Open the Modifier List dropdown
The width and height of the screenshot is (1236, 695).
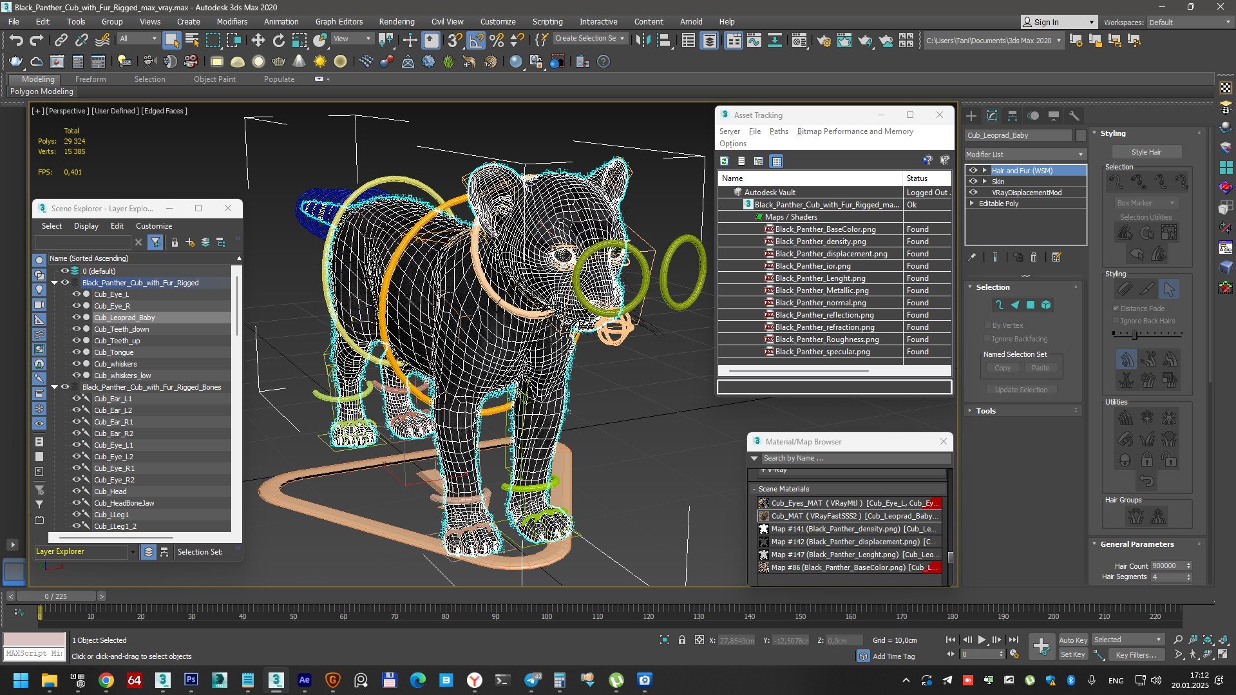1025,155
